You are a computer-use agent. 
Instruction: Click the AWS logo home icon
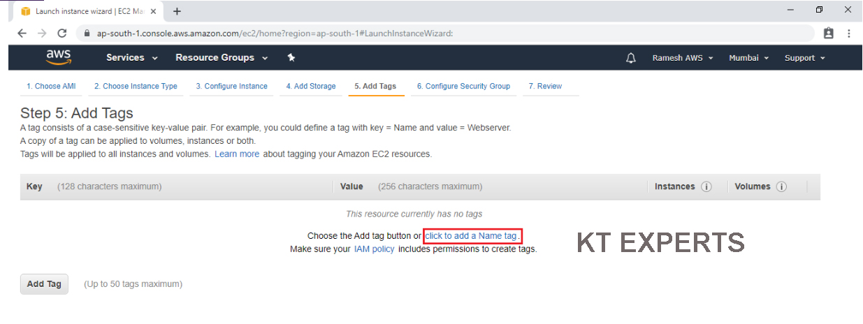[58, 57]
